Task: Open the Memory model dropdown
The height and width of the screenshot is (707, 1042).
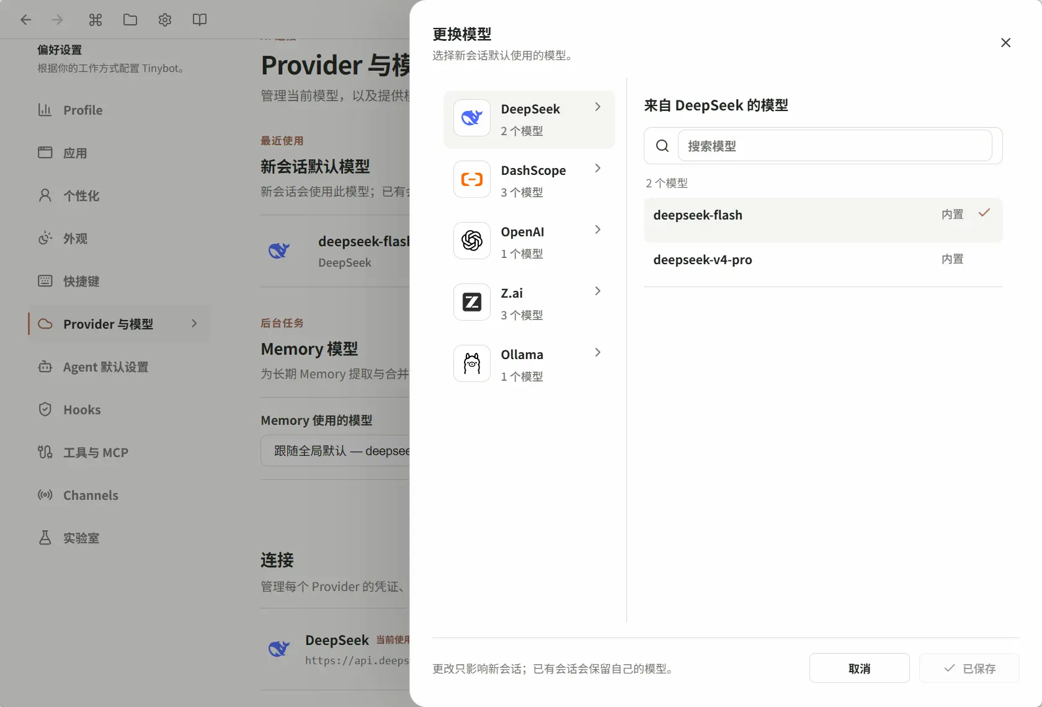Action: [x=335, y=451]
